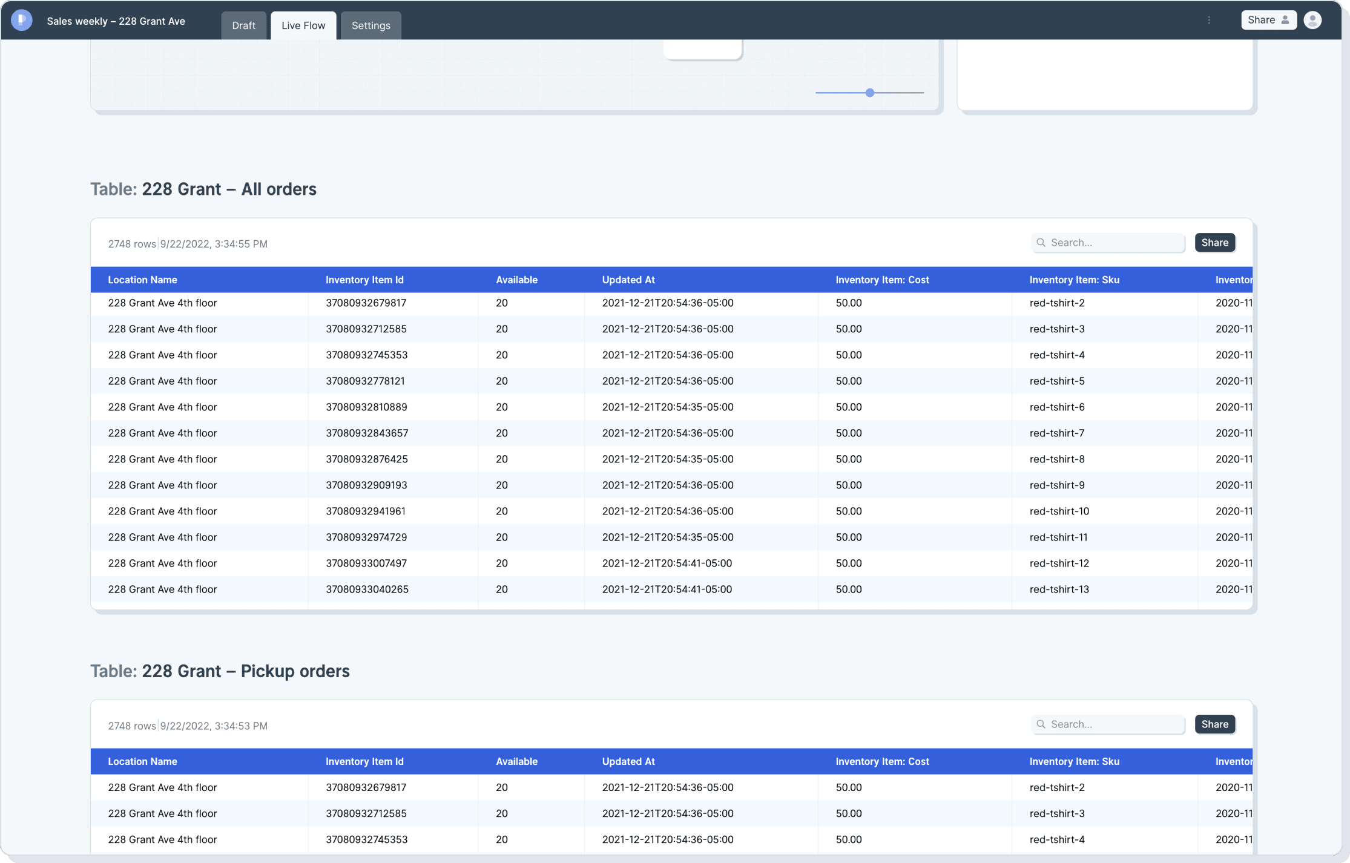1350x863 pixels.
Task: Click the top bar Share button
Action: click(x=1268, y=20)
